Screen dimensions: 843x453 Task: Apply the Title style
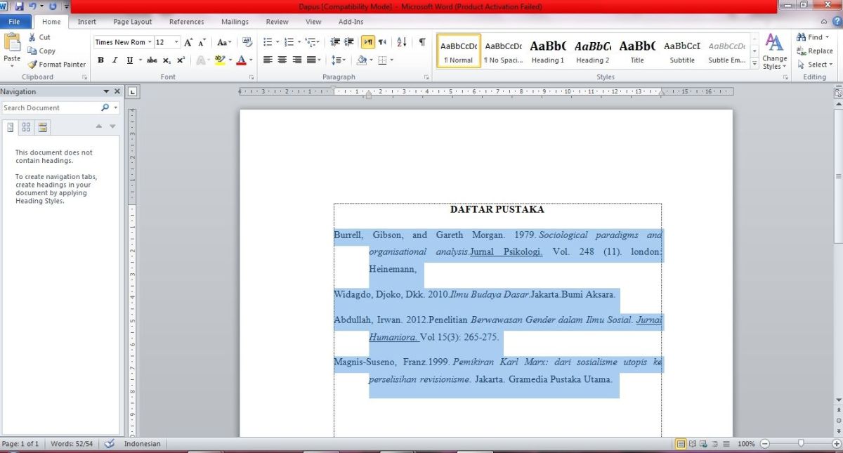[637, 51]
